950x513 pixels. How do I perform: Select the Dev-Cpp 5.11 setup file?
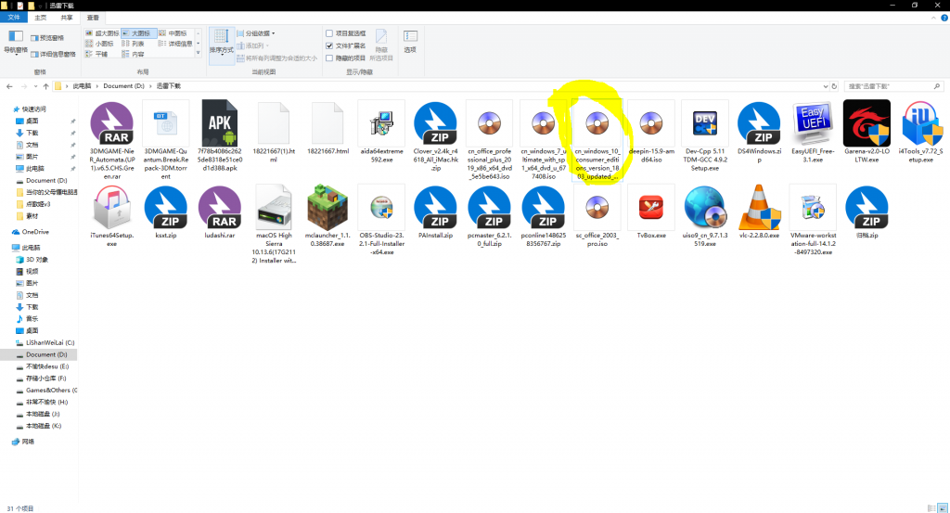click(705, 136)
